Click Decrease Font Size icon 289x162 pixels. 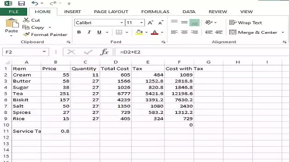click(161, 22)
